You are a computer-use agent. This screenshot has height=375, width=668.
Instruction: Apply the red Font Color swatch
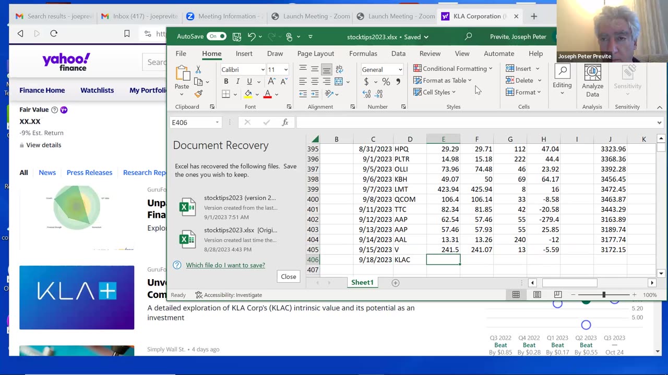(267, 94)
